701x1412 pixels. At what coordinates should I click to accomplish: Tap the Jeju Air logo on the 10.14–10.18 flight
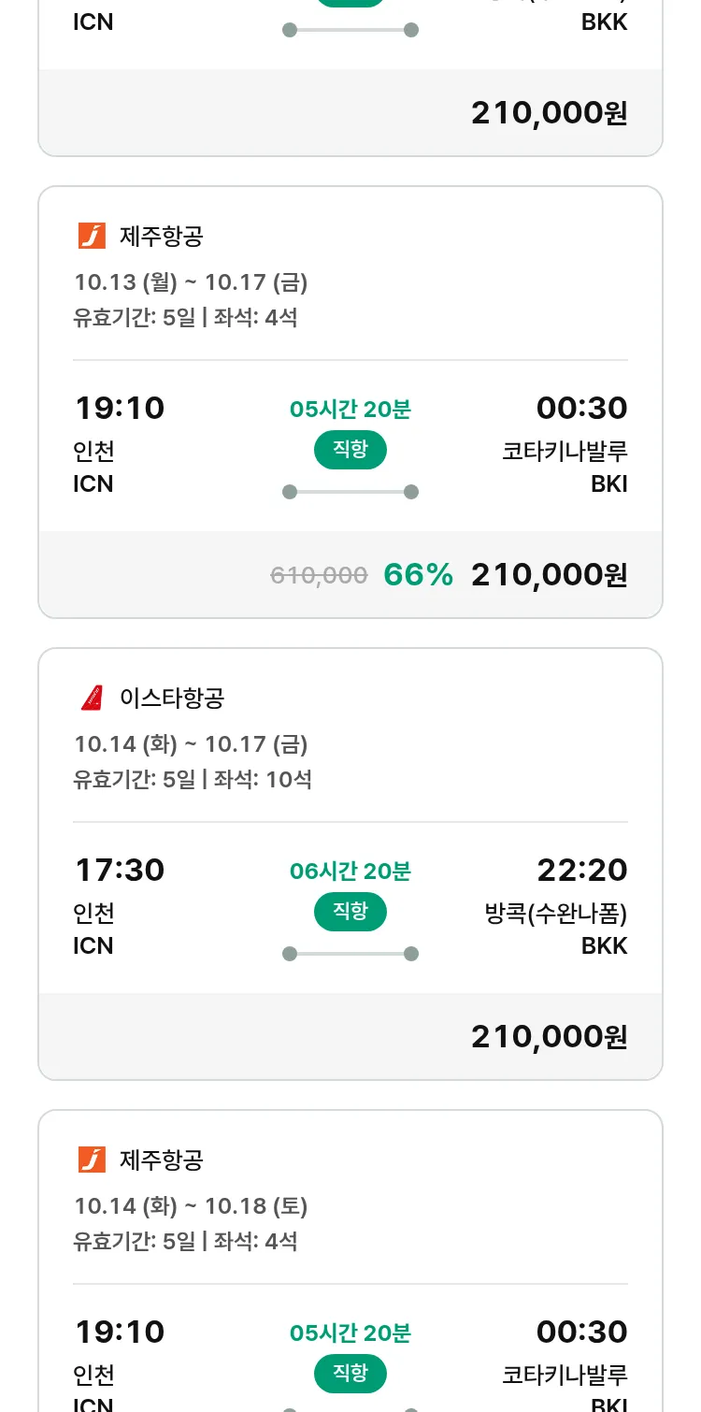[x=92, y=1160]
